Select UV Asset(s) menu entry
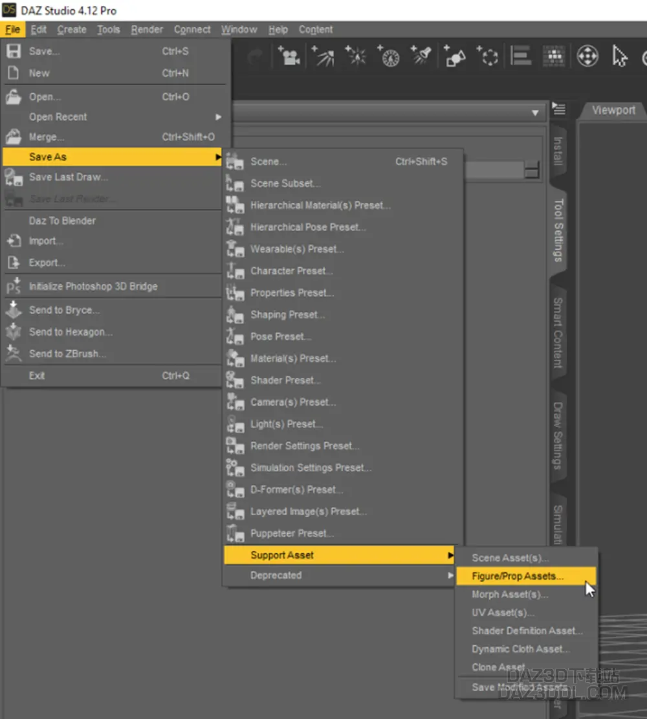The height and width of the screenshot is (719, 647). pos(527,613)
